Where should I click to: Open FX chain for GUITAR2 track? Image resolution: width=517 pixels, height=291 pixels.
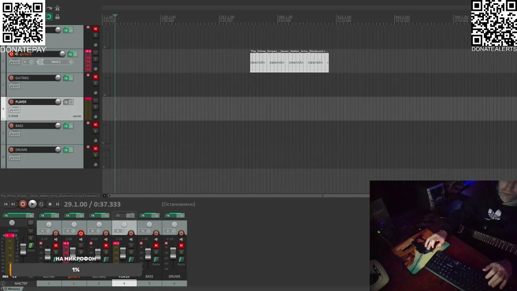coord(66,78)
